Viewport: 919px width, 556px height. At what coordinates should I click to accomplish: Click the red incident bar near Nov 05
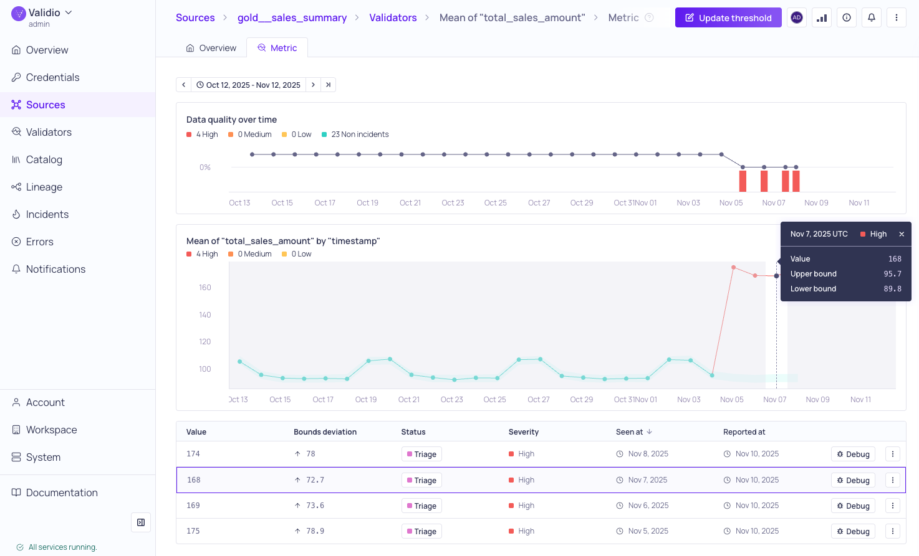(743, 181)
